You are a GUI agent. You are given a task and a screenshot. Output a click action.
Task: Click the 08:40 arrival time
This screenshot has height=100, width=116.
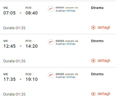(32, 13)
